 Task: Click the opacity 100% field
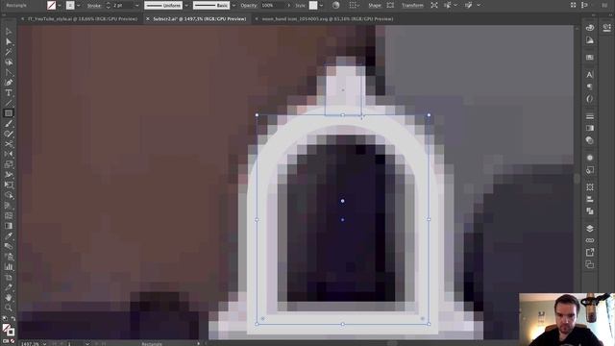click(272, 6)
